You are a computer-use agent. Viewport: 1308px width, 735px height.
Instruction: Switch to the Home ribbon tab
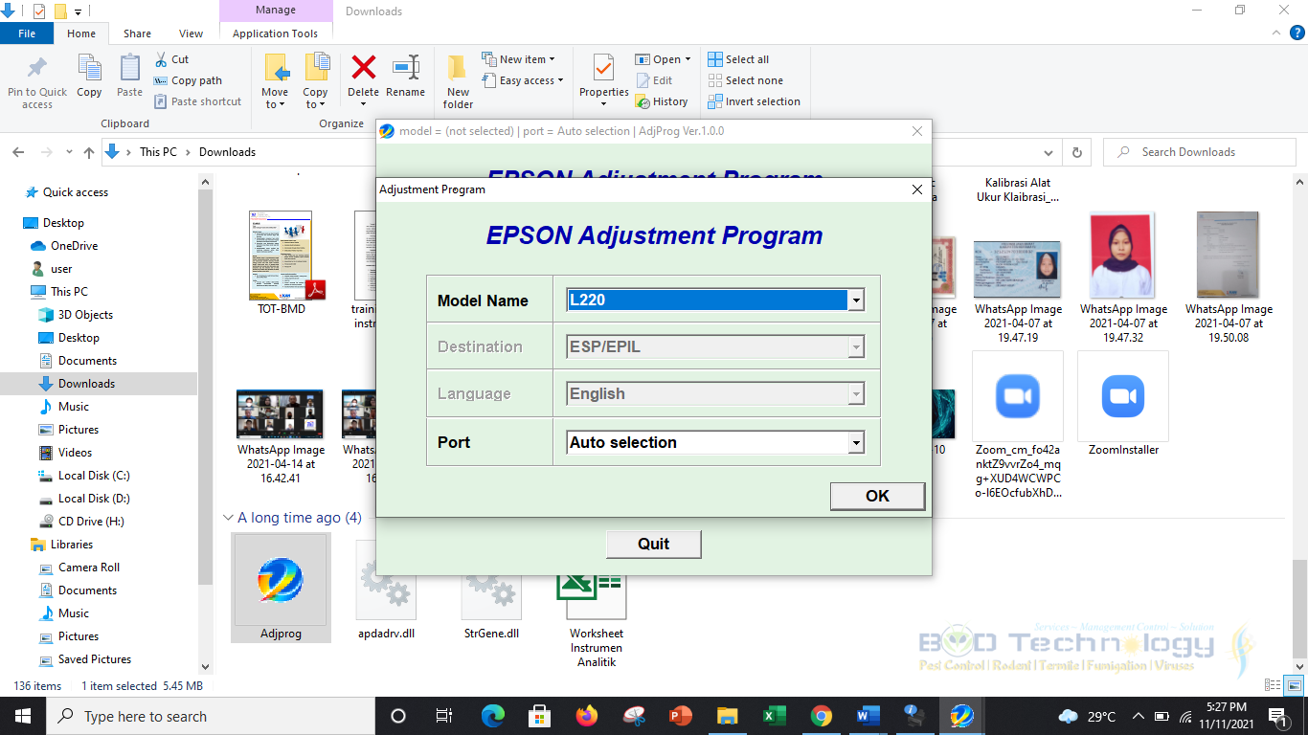(81, 33)
